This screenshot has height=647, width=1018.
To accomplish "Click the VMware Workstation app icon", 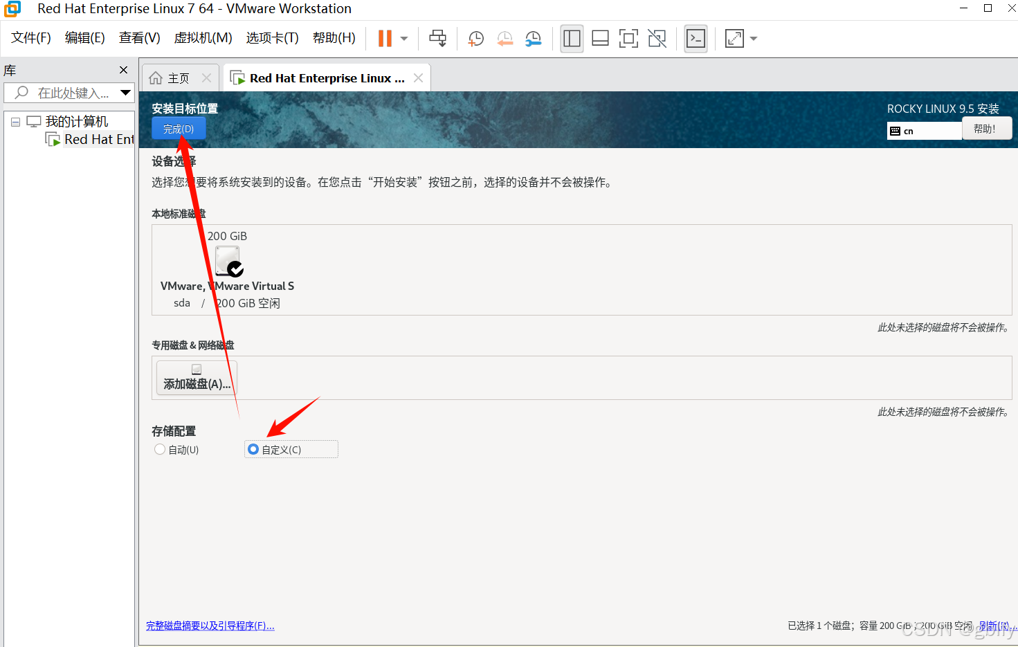I will pos(12,9).
